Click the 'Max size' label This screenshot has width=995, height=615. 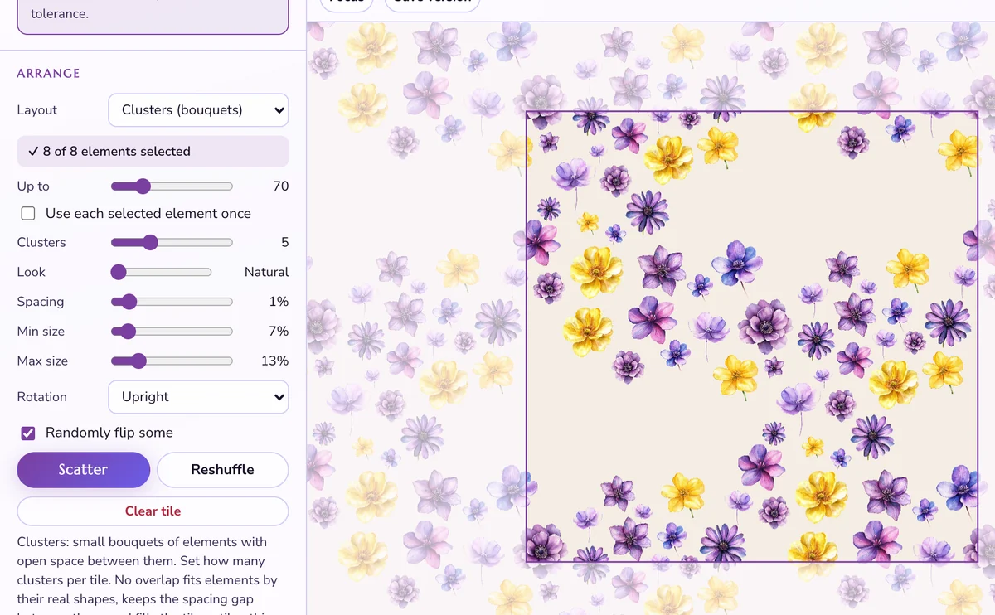42,361
